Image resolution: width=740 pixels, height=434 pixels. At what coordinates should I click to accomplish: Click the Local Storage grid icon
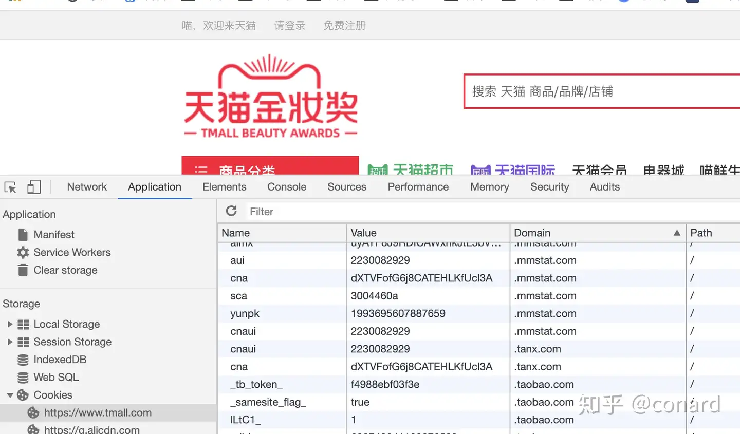[23, 325]
